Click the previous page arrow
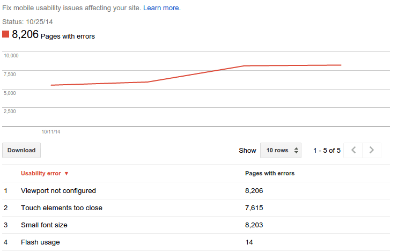Image resolution: width=398 pixels, height=252 pixels. pyautogui.click(x=353, y=150)
